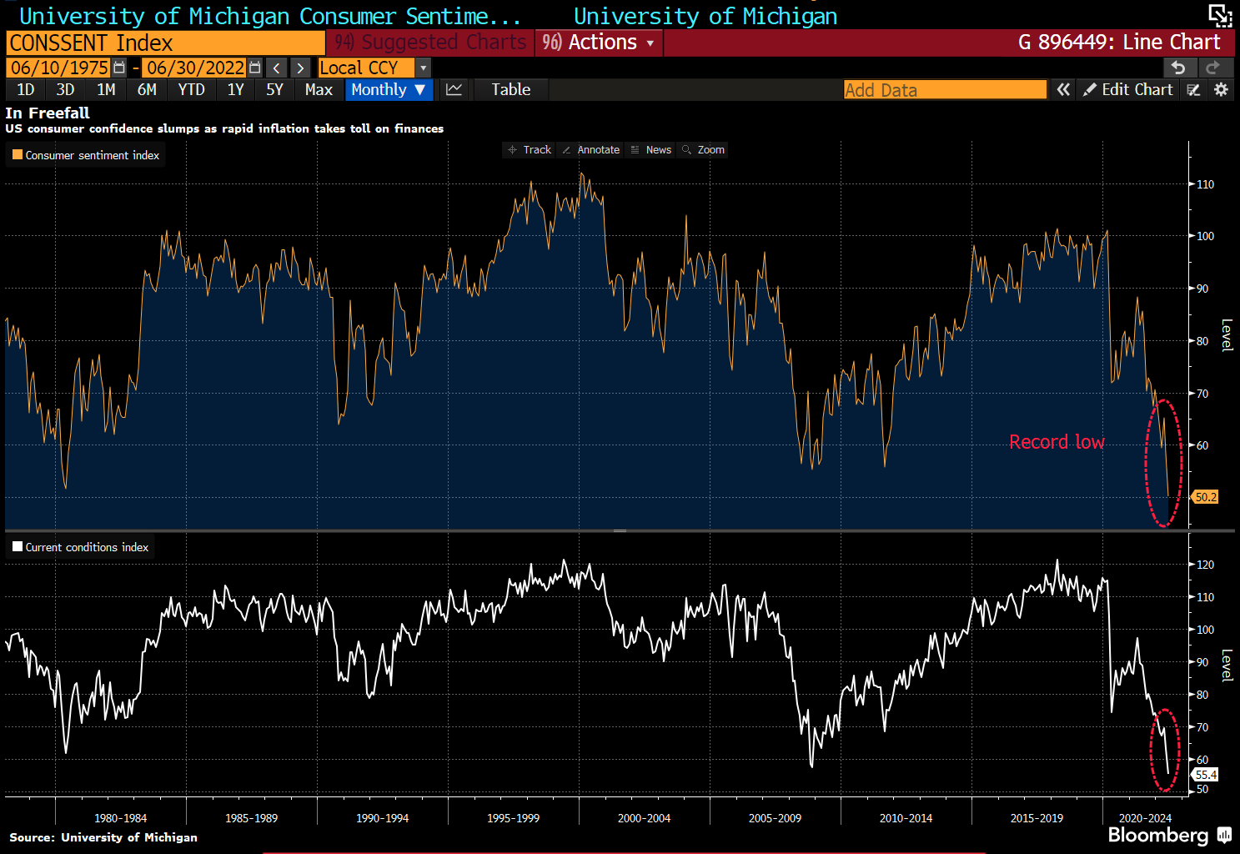Click the 1995-1999 x-axis label

click(513, 818)
